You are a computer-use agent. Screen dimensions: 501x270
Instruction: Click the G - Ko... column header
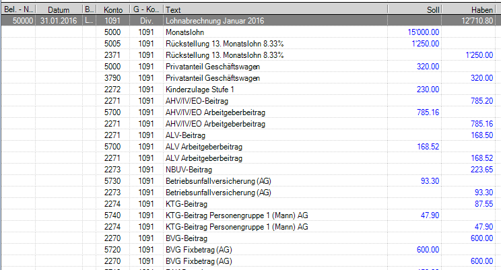click(x=146, y=10)
